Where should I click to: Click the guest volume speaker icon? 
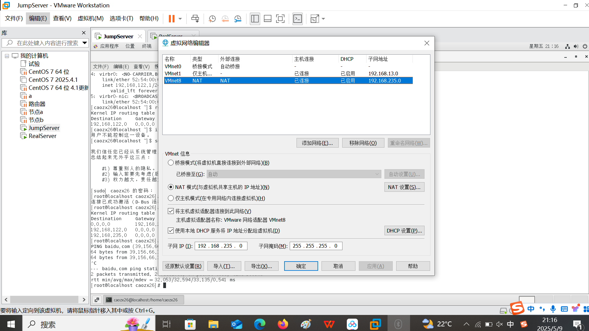pyautogui.click(x=576, y=46)
